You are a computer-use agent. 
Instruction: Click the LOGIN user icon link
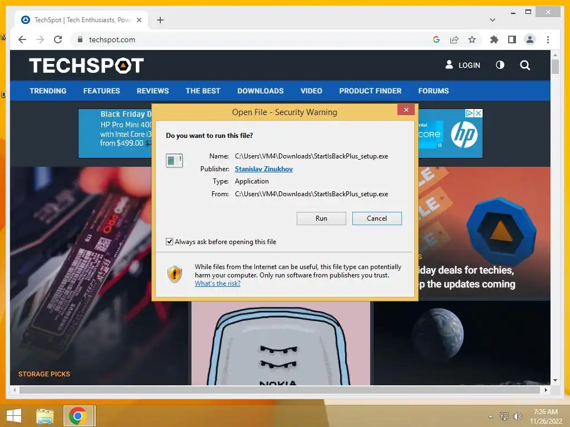coord(463,65)
